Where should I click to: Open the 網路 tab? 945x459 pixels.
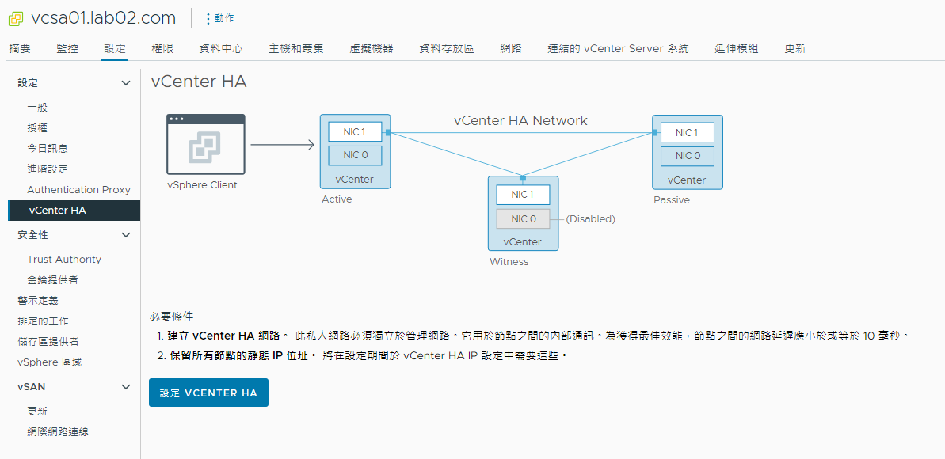click(511, 49)
